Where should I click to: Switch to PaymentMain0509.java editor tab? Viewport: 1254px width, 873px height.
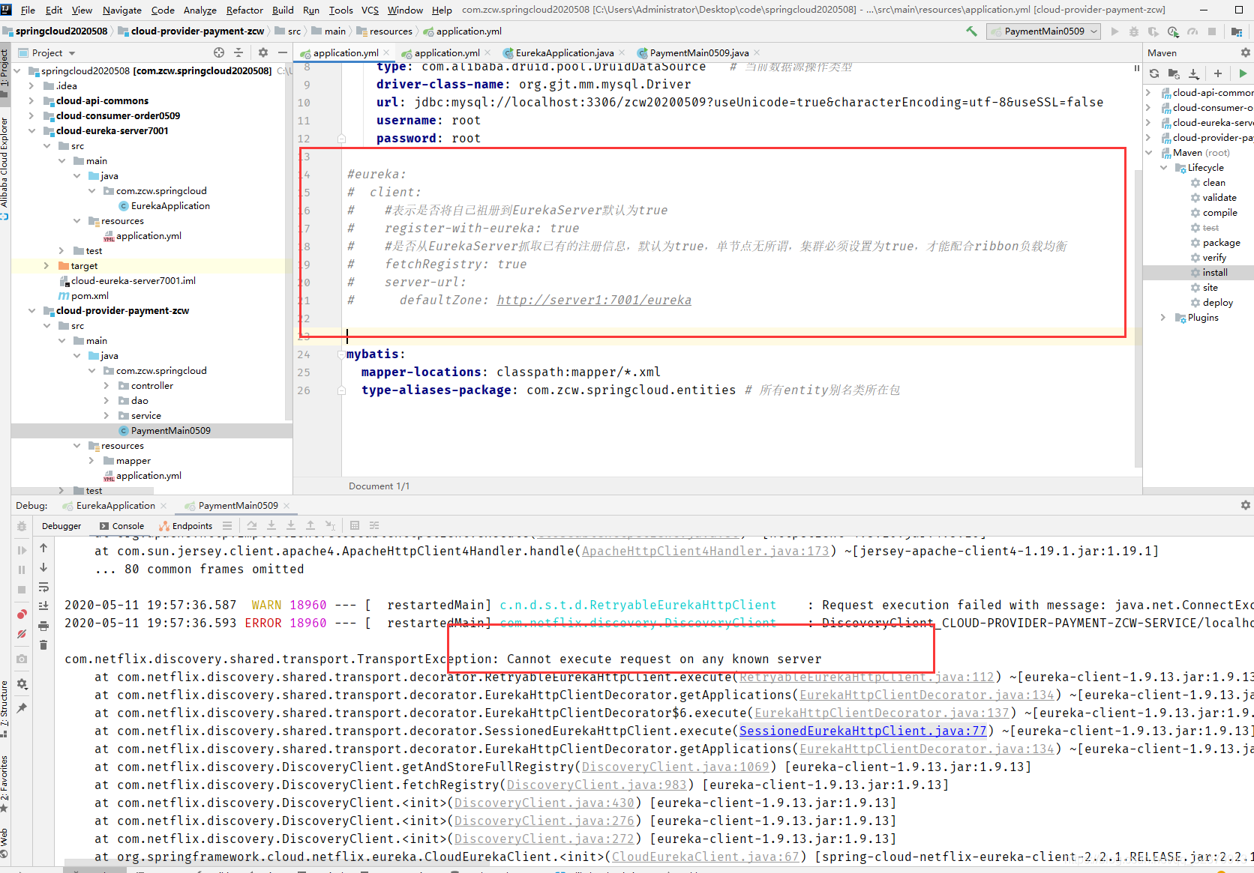click(699, 52)
